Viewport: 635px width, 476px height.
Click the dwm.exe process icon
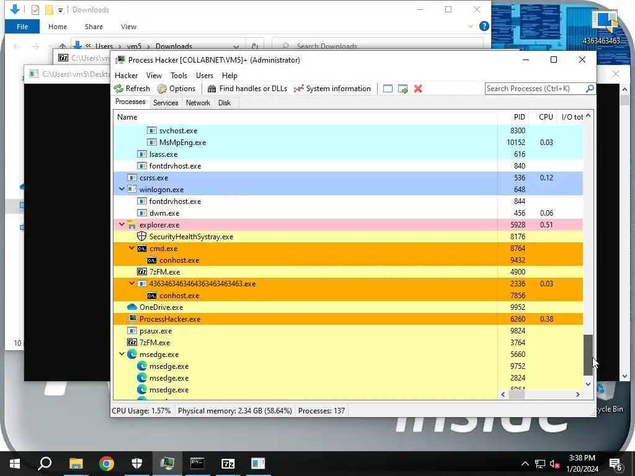click(x=142, y=213)
